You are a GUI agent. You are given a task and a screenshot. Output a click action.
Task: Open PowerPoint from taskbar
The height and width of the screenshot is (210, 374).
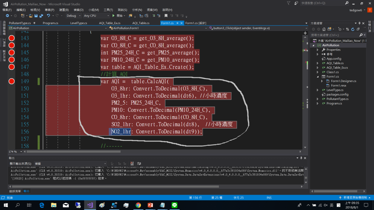[150, 205]
